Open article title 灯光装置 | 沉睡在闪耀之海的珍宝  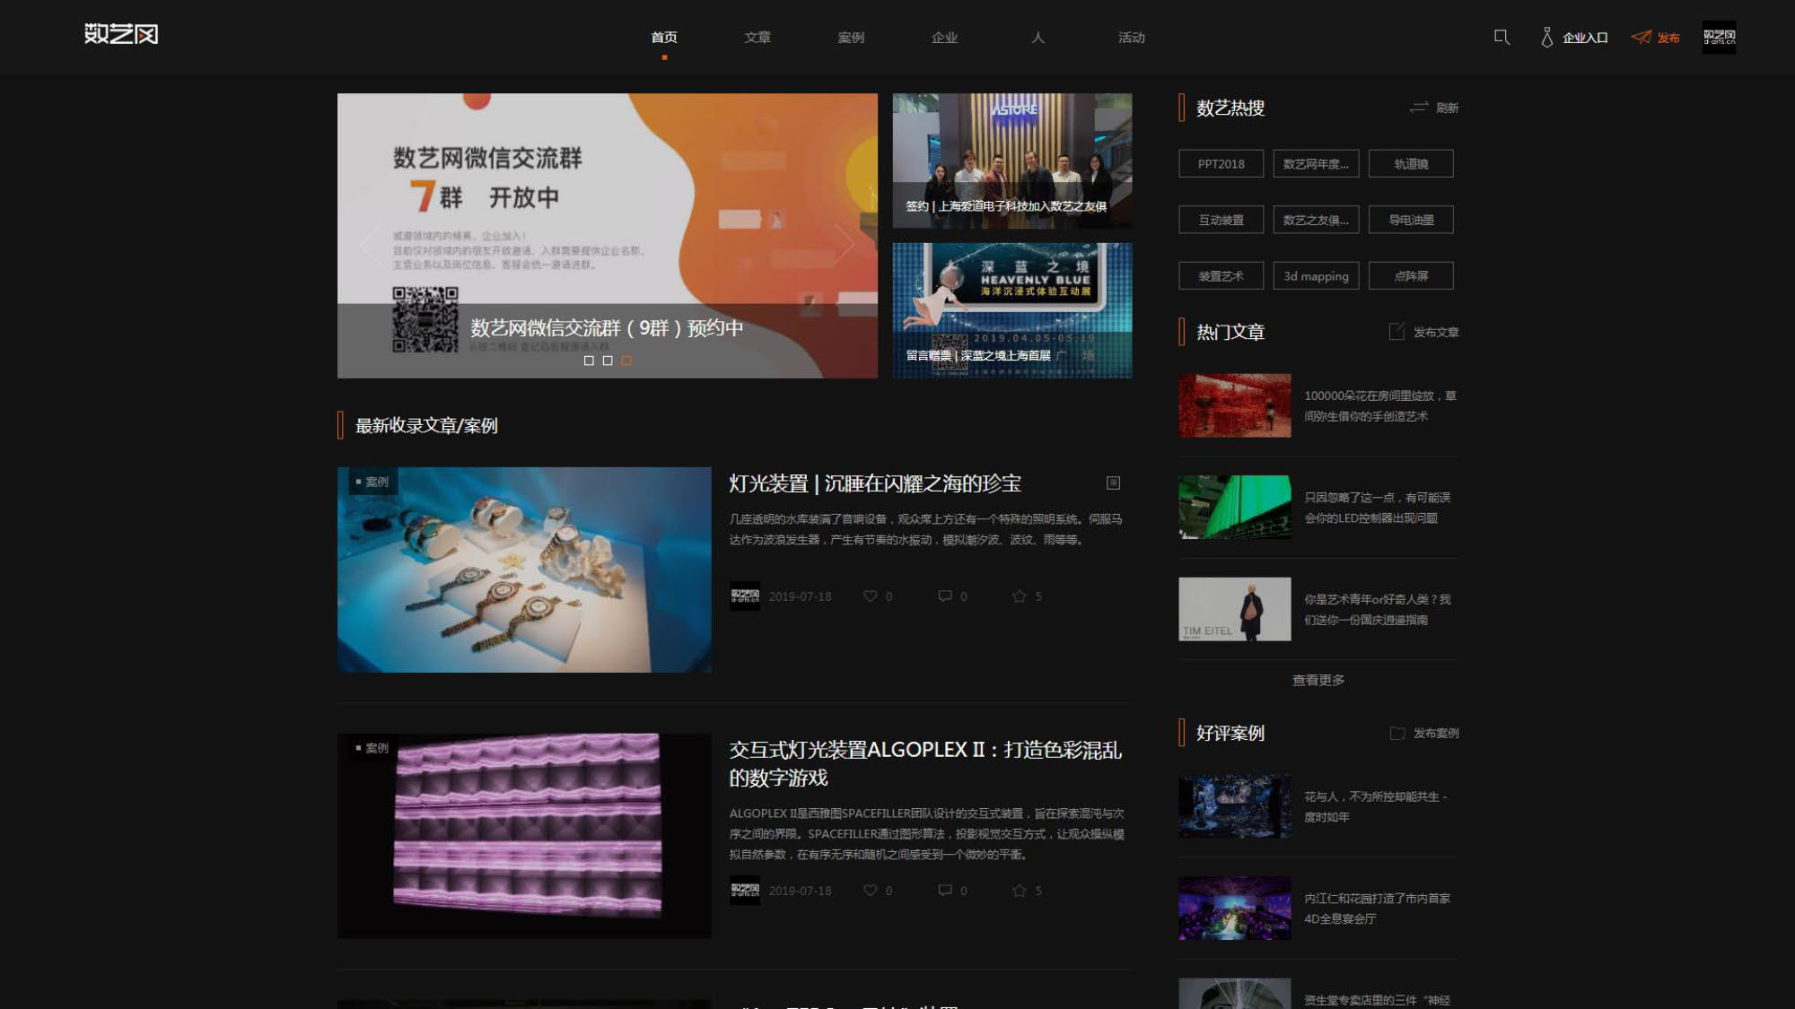coord(874,483)
